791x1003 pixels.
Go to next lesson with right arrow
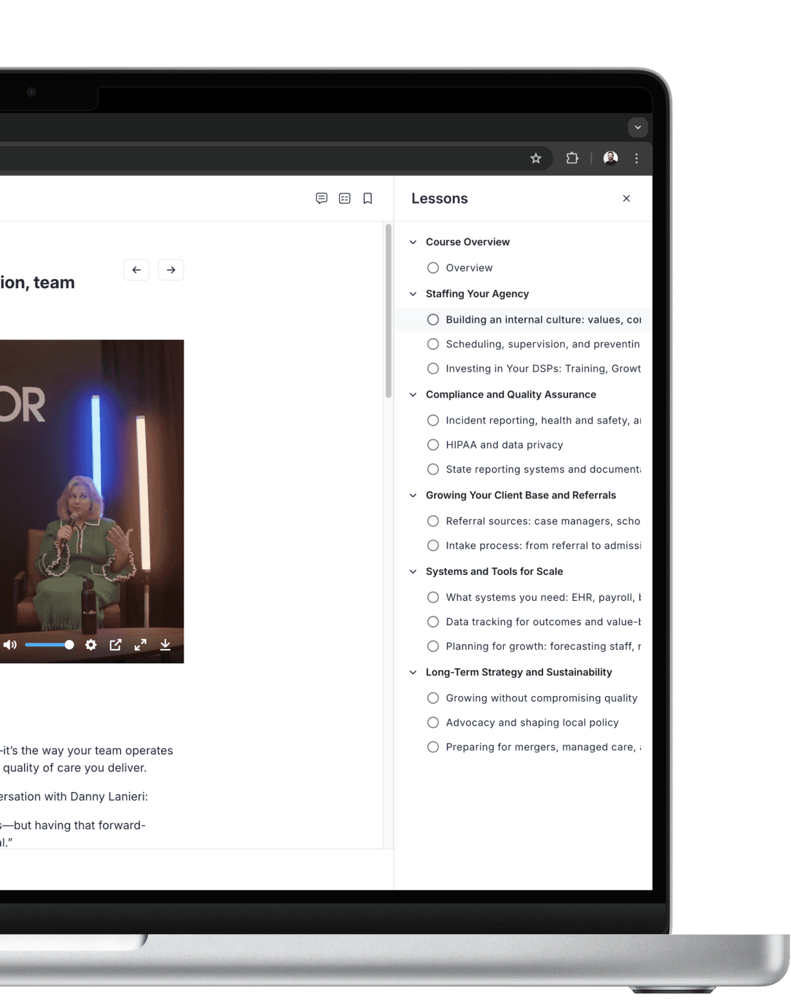pos(171,270)
